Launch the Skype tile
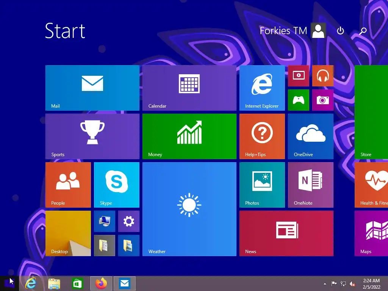Screen dimensions: 388x291 click(117, 185)
